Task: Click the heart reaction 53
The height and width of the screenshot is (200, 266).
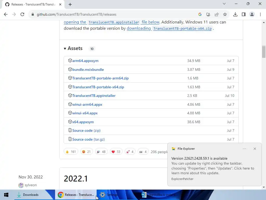Action: [116, 152]
